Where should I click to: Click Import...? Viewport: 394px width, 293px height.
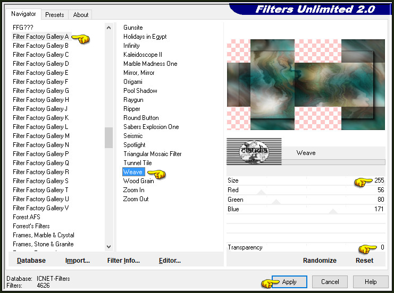(x=78, y=261)
